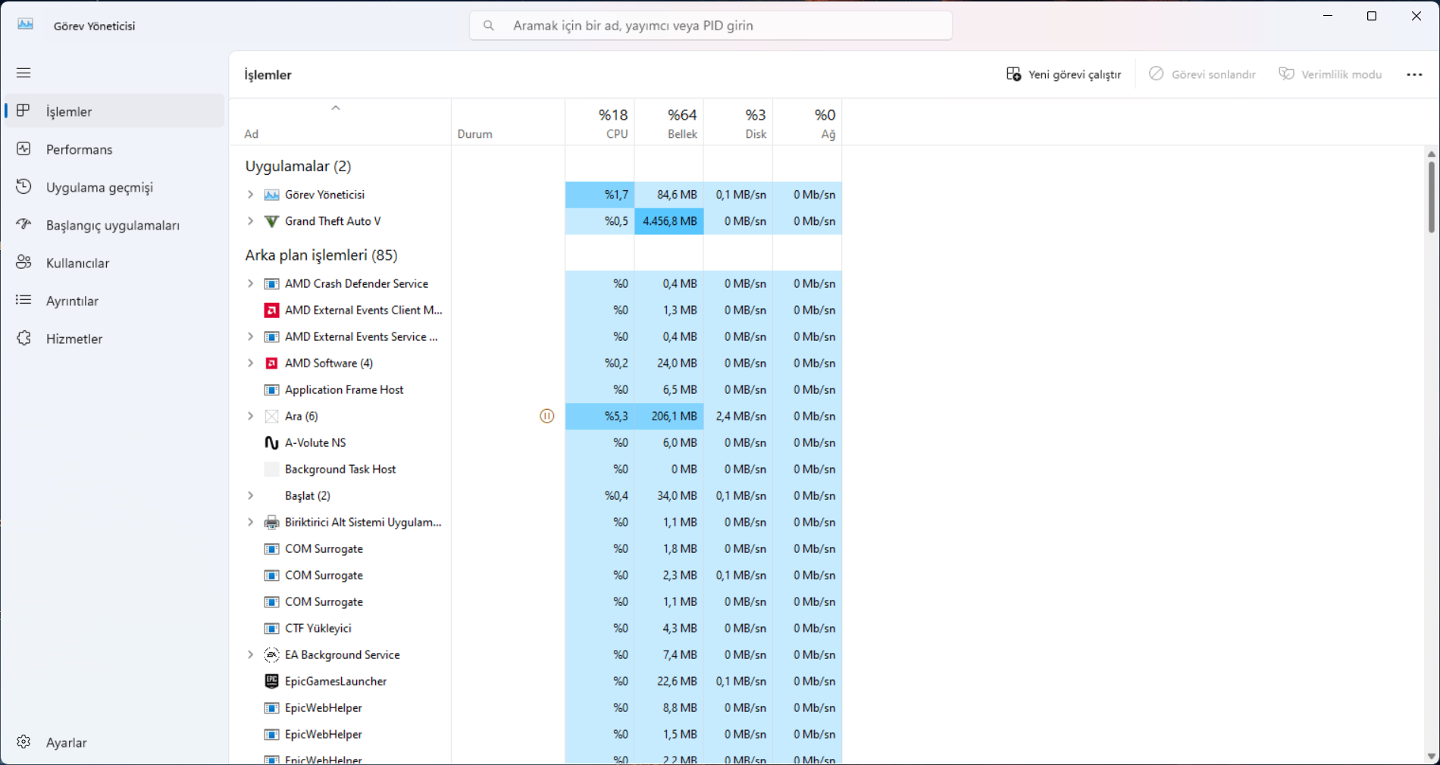Screen dimensions: 1440x765
Task: Sort by the Durum column
Action: point(509,122)
